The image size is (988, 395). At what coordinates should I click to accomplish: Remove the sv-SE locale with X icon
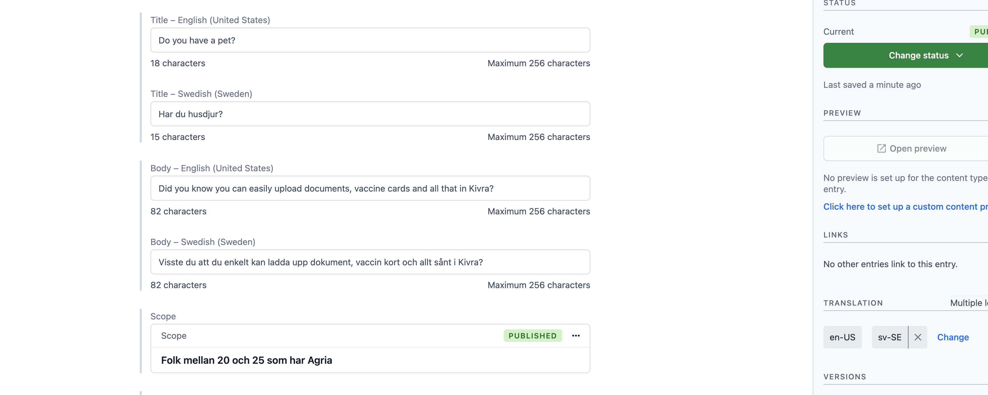click(918, 337)
